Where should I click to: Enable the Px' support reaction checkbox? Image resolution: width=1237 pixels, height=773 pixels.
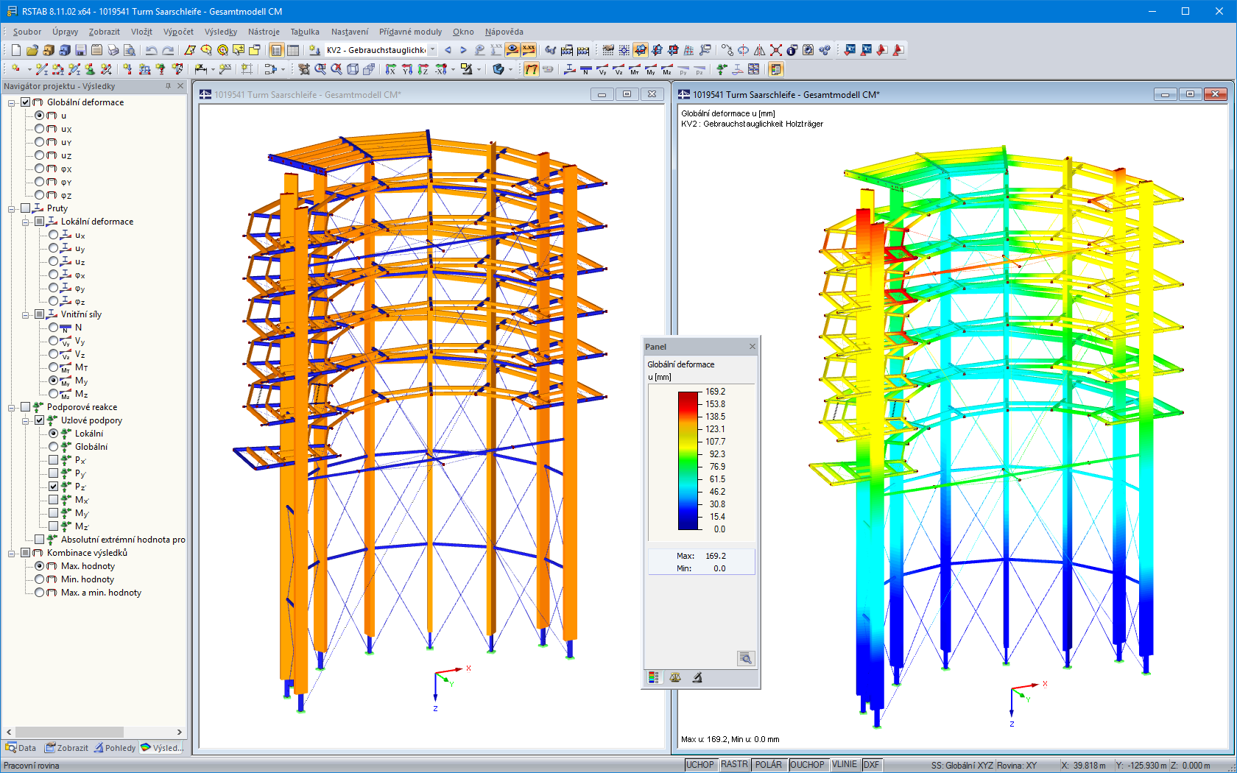tap(54, 460)
